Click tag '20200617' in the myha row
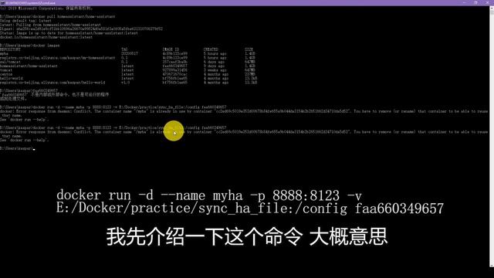Image resolution: width=494 pixels, height=278 pixels. click(x=130, y=53)
